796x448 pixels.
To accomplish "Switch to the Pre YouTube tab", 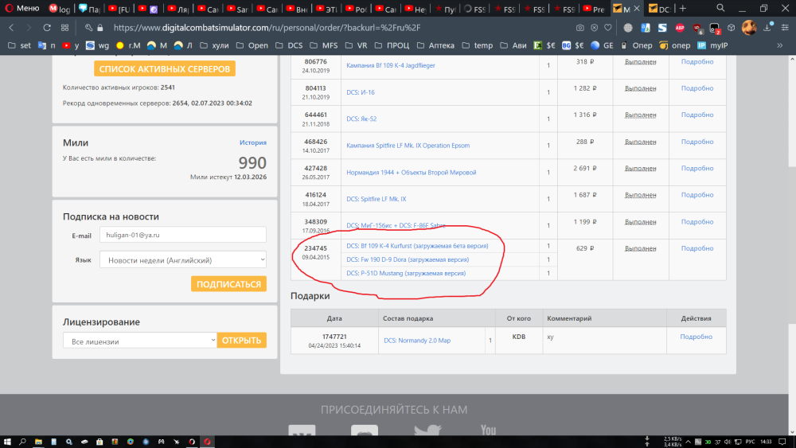I will click(x=594, y=9).
